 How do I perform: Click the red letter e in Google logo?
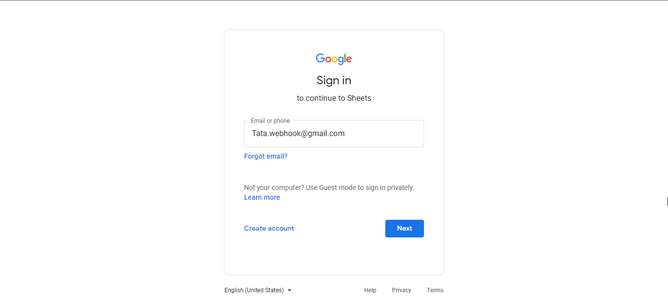point(349,60)
